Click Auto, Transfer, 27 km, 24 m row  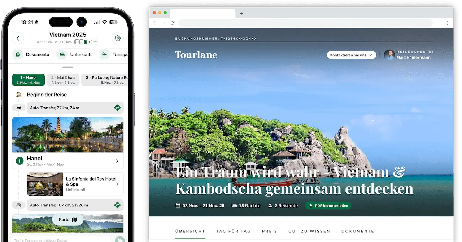coord(75,108)
